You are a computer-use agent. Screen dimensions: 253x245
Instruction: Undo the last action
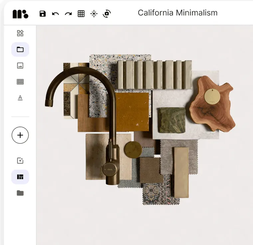56,14
